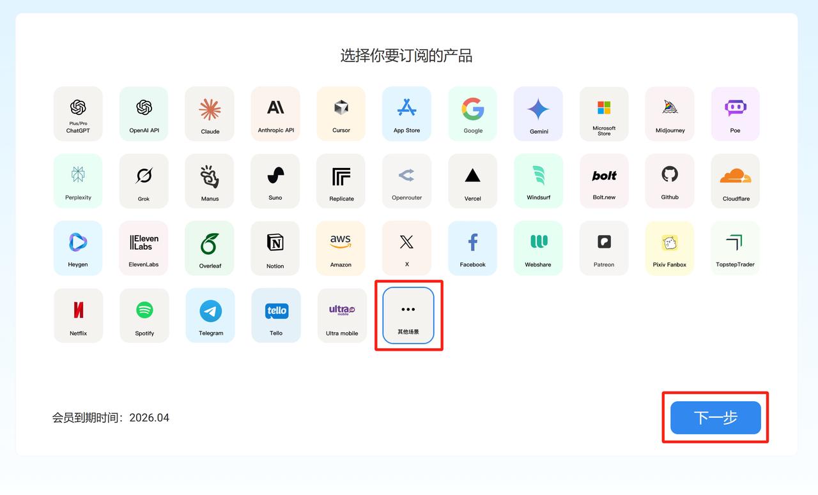This screenshot has width=818, height=495.
Task: Select the Google product tile
Action: (473, 114)
